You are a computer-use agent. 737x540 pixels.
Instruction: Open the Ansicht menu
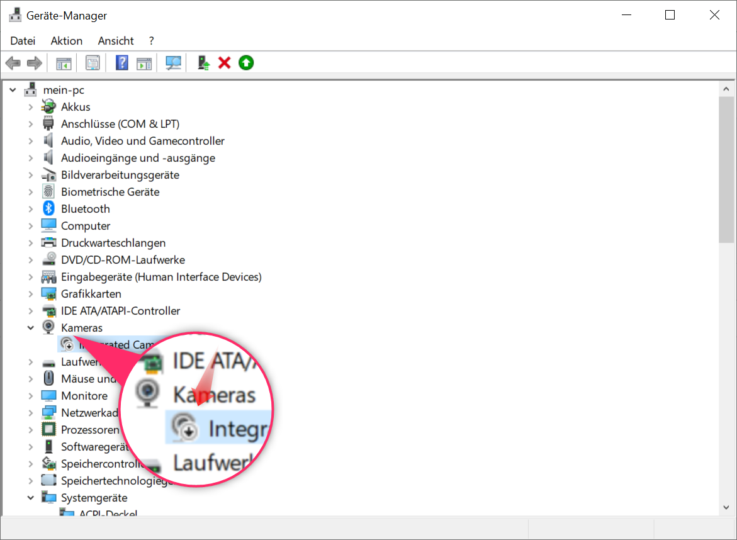tap(116, 41)
